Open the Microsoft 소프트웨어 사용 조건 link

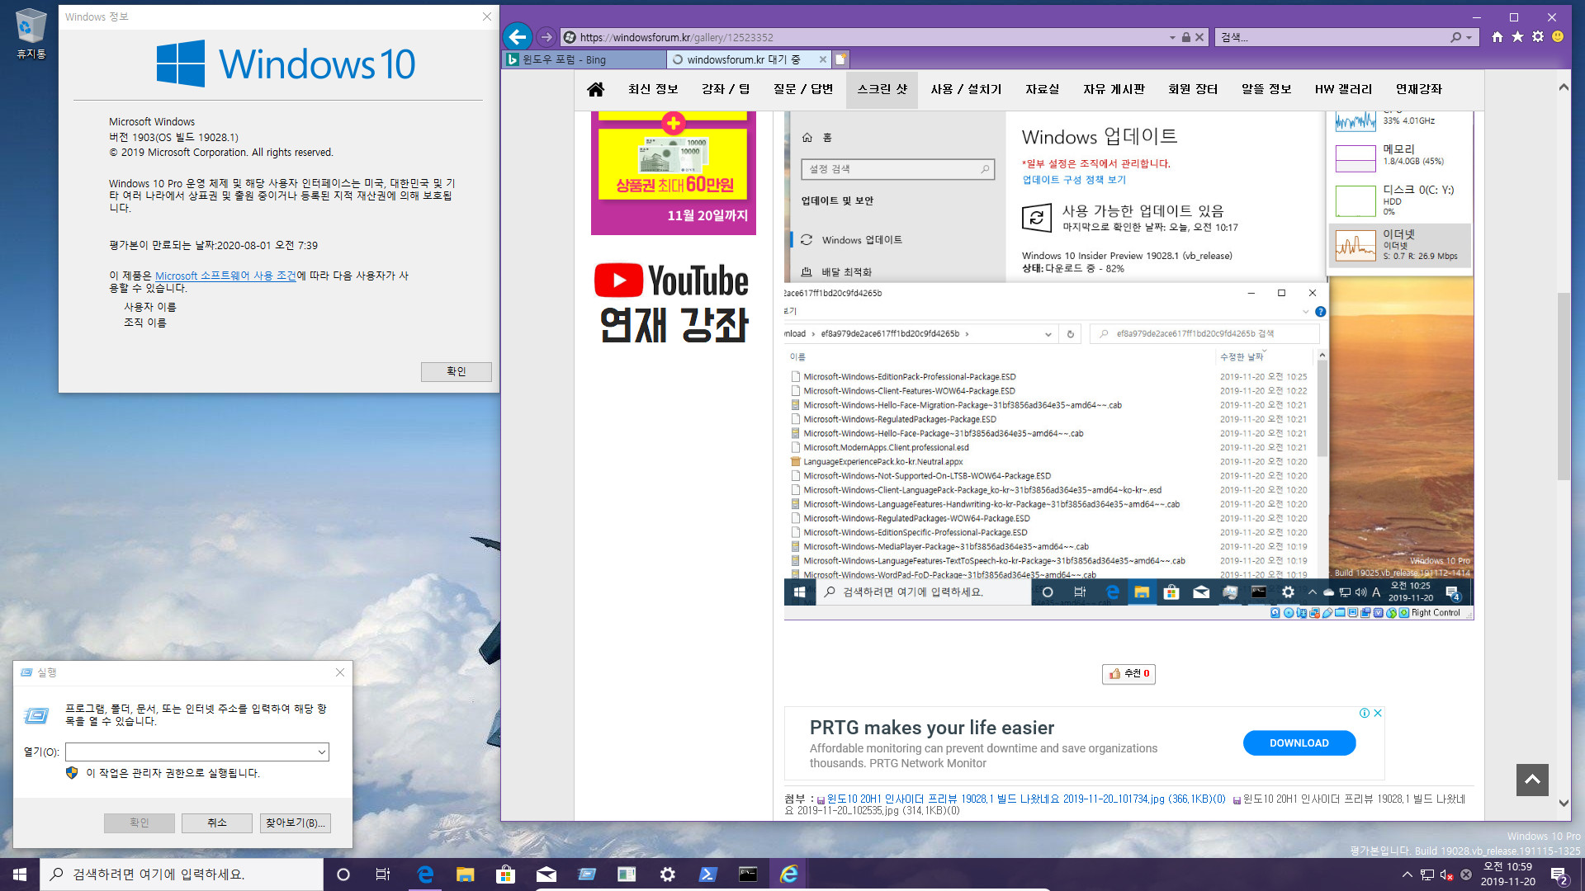225,276
